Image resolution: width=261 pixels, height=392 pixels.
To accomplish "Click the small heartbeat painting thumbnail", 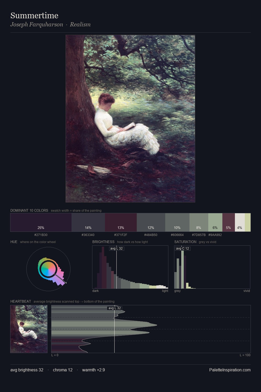I will [x=29, y=329].
